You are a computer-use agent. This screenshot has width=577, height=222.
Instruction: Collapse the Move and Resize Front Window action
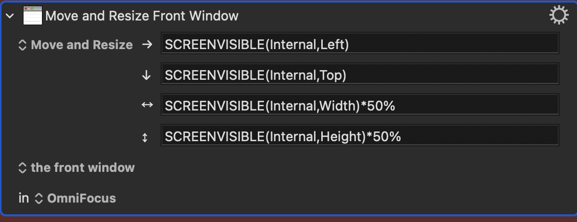[x=9, y=16]
